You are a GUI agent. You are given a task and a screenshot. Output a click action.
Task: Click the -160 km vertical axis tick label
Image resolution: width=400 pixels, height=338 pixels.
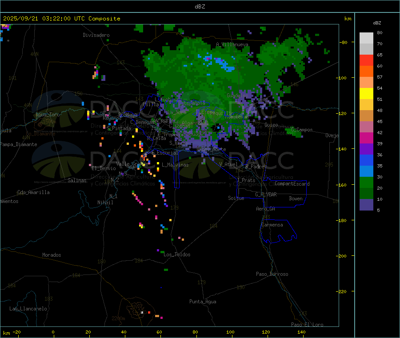(x=342, y=185)
